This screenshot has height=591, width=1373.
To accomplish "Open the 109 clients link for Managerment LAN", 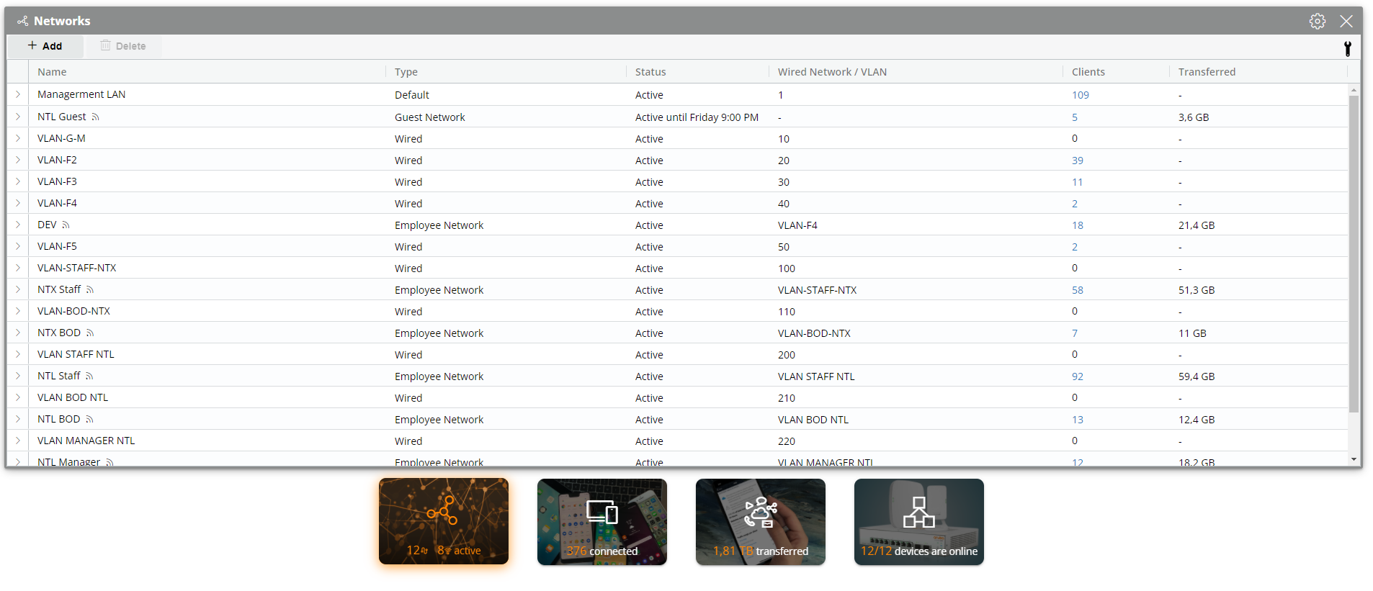I will (1081, 95).
